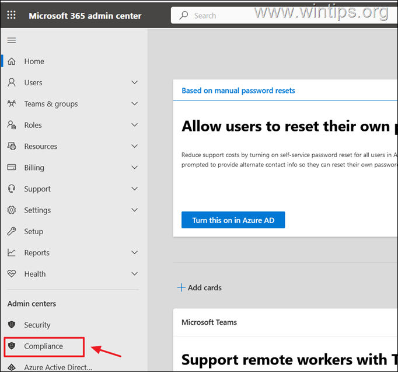The width and height of the screenshot is (398, 372).
Task: Open the app launcher waffle icon
Action: pos(11,15)
